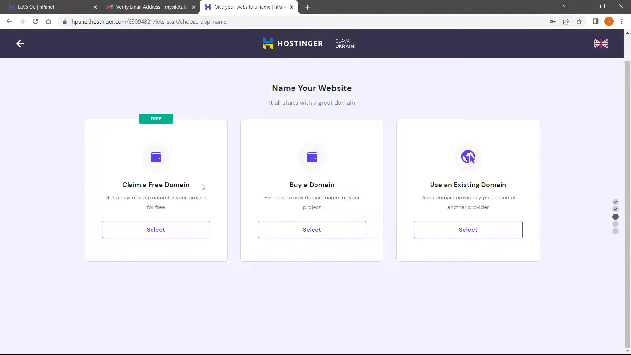631x355 pixels.
Task: Toggle the third progress step indicator
Action: point(615,217)
